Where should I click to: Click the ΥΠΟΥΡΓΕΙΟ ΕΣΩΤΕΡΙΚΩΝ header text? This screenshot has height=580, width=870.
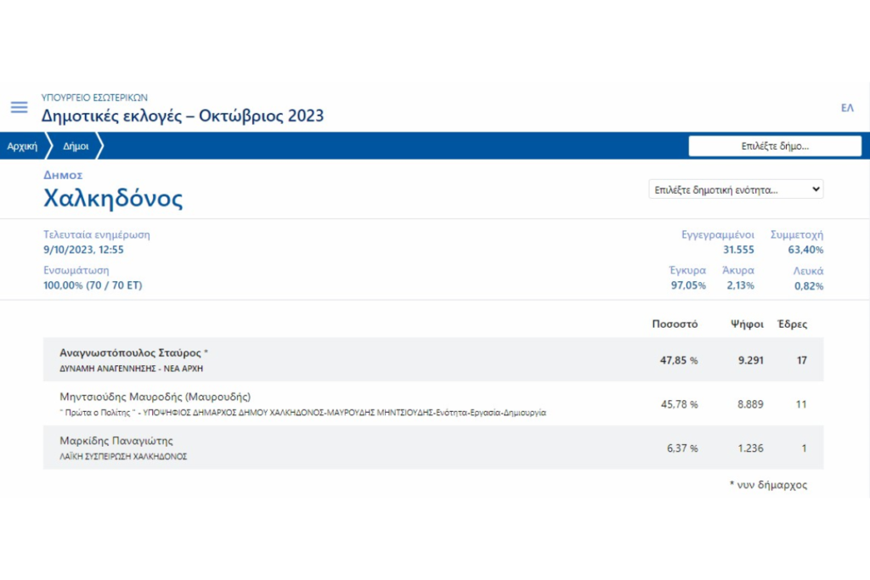pos(94,98)
